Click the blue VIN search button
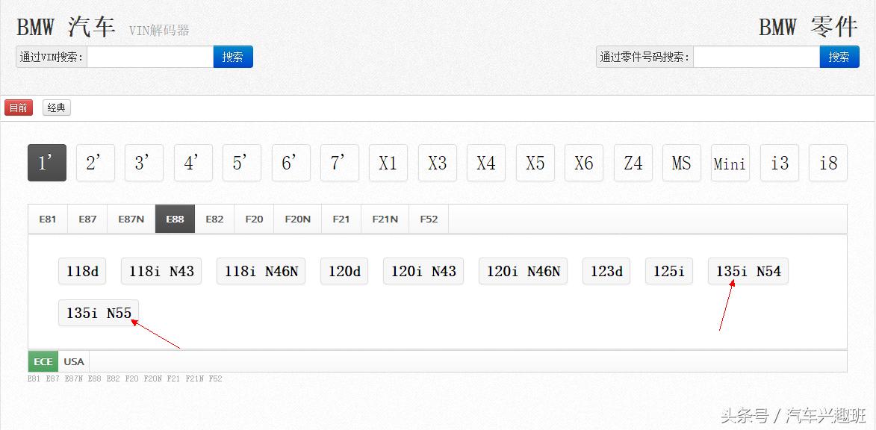This screenshot has width=876, height=430. [233, 57]
